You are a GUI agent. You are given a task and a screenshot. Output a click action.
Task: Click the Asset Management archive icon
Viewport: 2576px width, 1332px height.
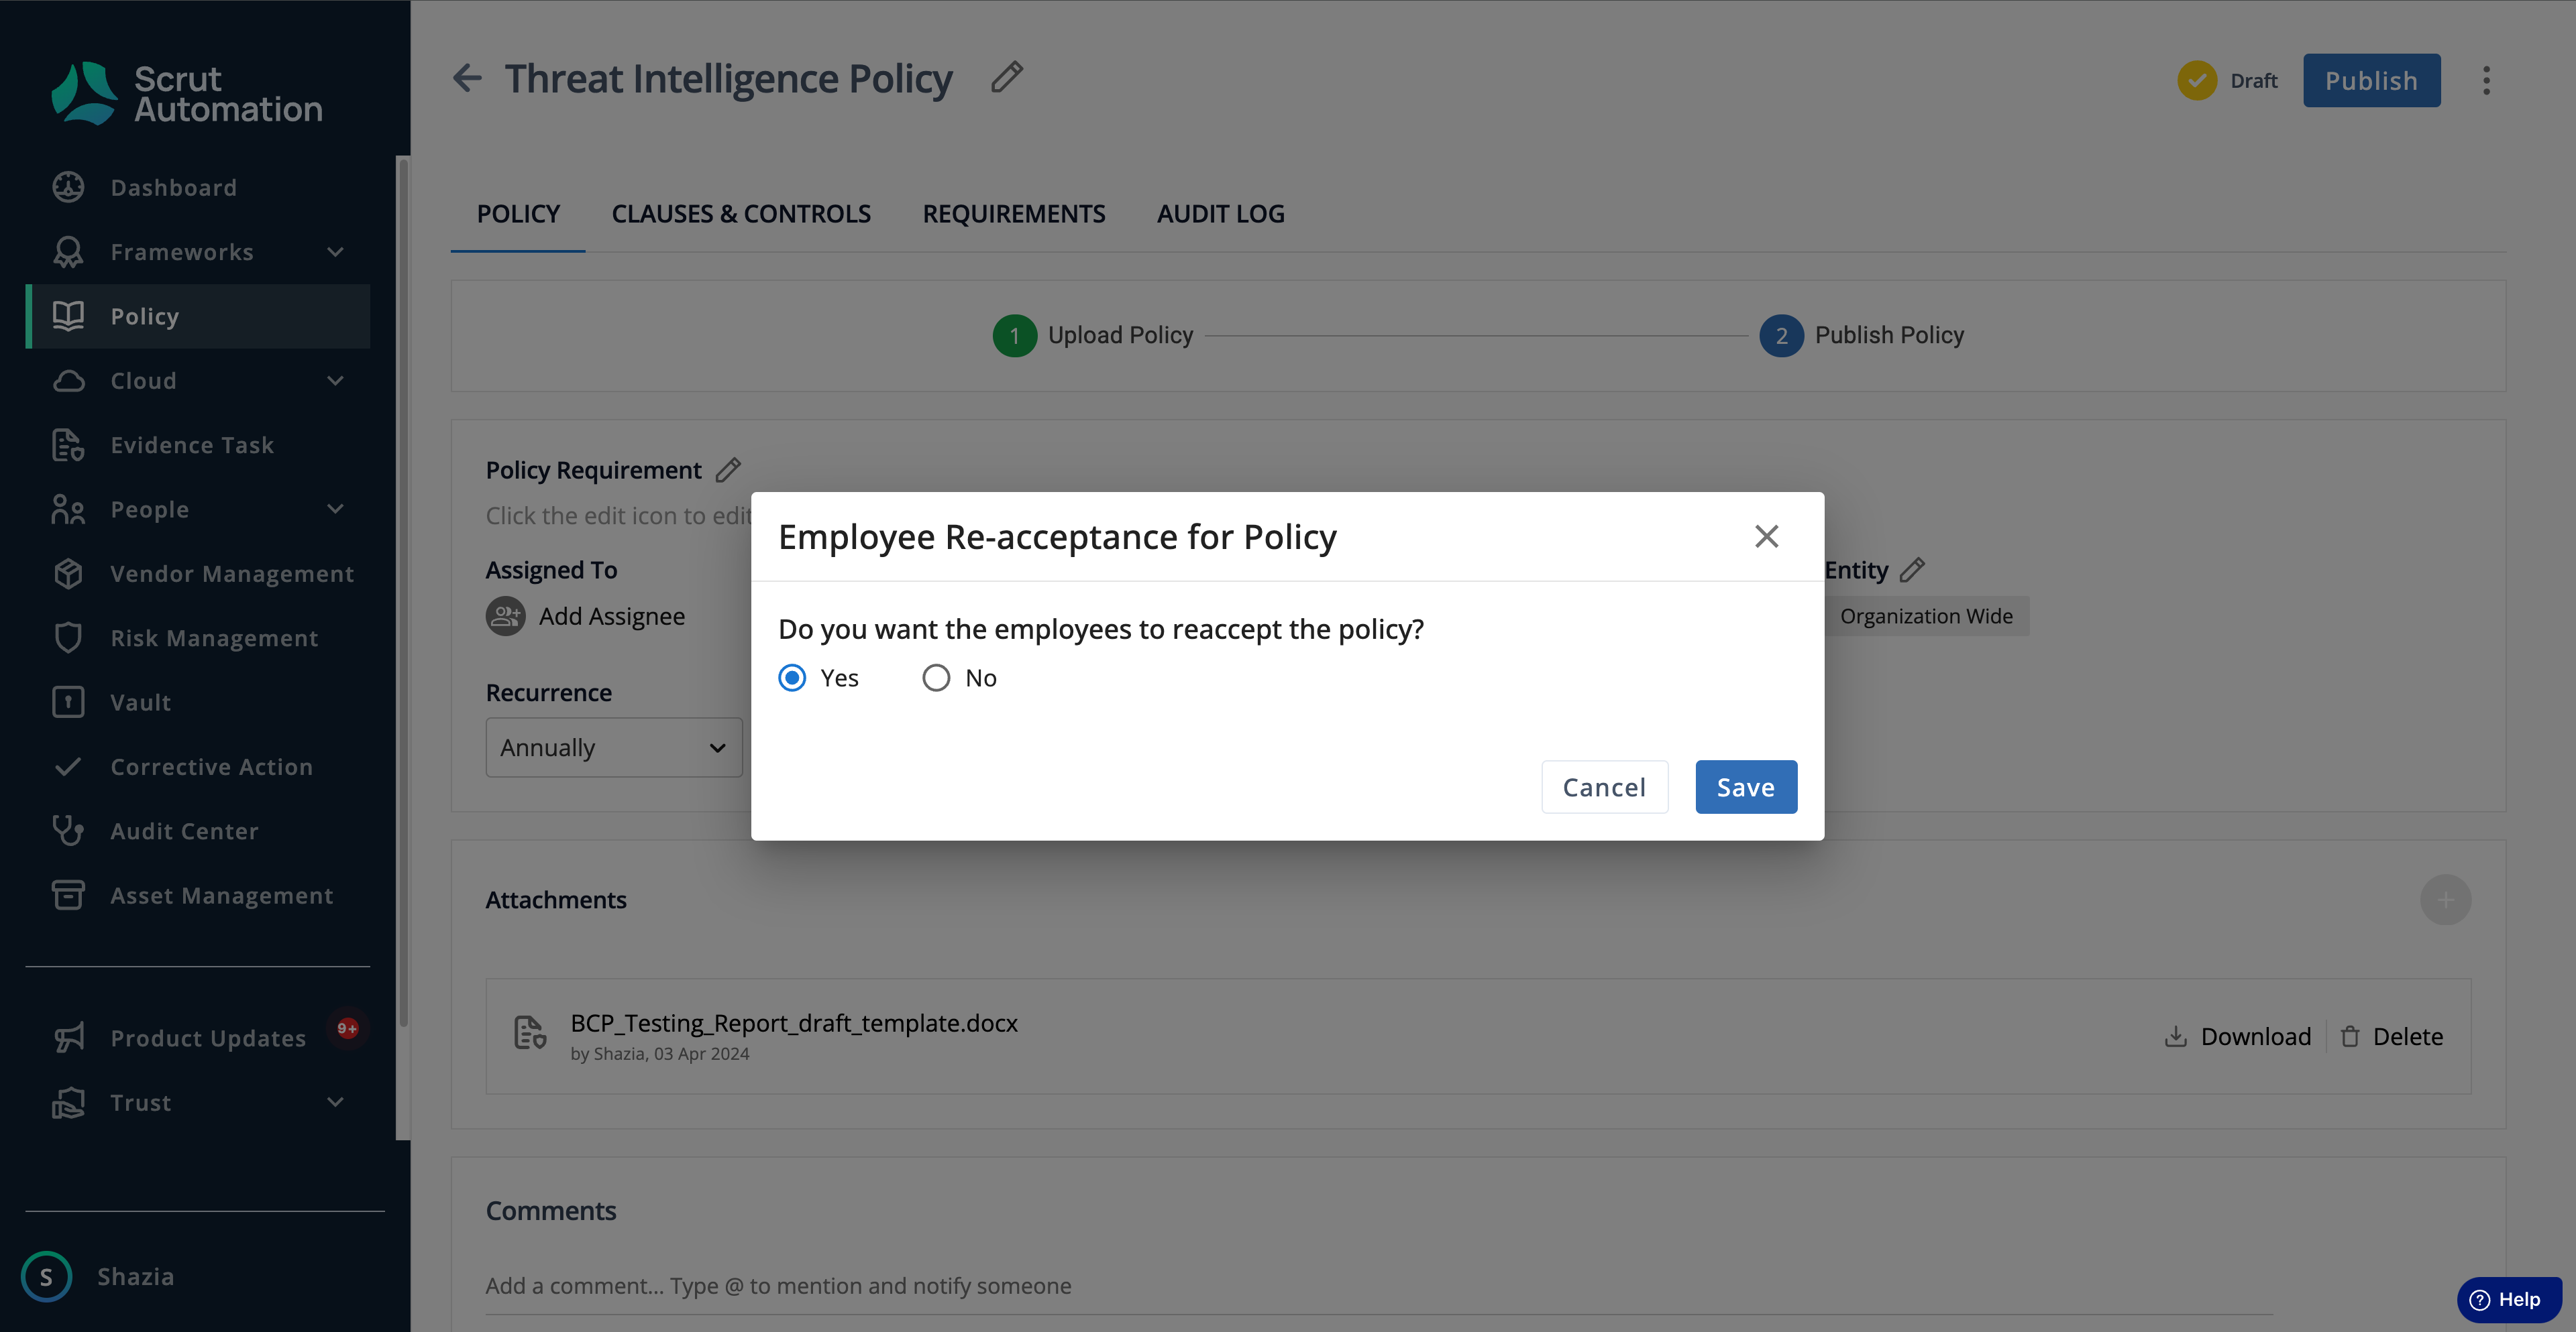point(68,896)
